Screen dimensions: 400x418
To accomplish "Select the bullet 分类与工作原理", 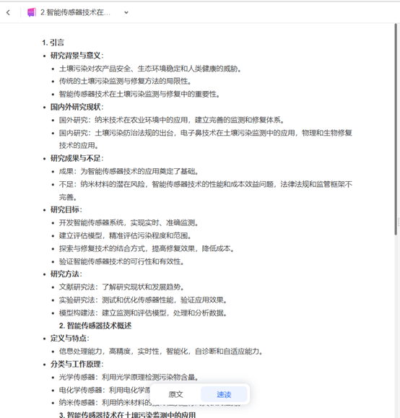I will [x=77, y=364].
